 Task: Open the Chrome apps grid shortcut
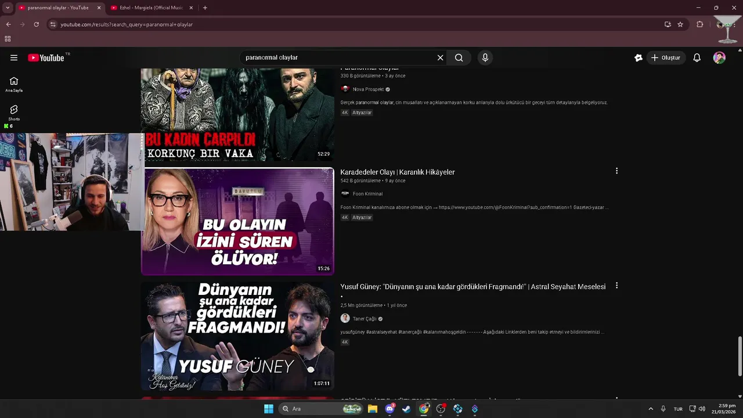8,39
